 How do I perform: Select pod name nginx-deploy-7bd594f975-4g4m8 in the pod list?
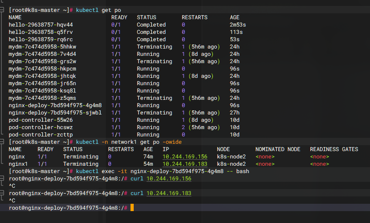[55, 105]
